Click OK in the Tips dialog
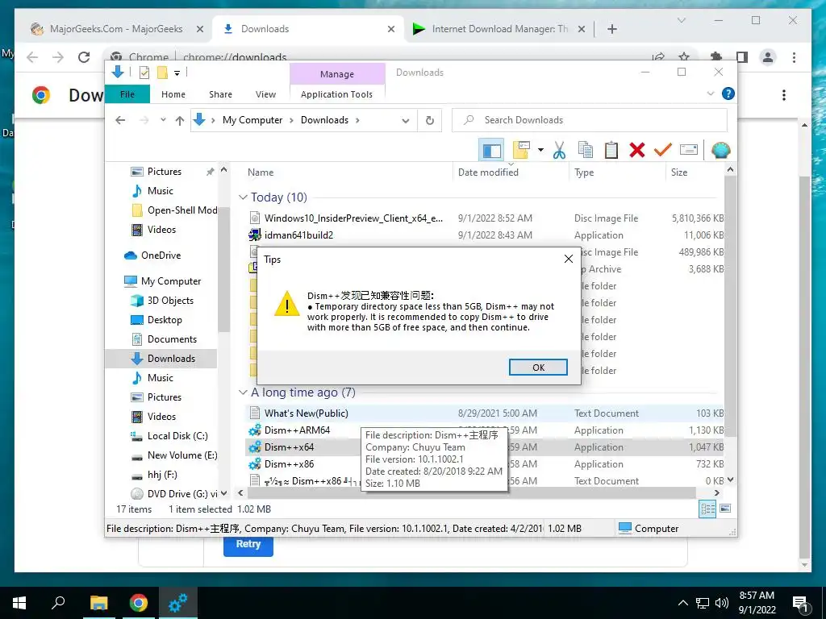This screenshot has height=619, width=826. point(538,368)
